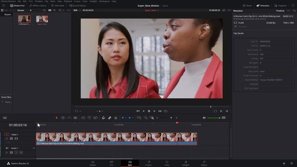Open the Sound Library panel
The image size is (297, 167).
point(77,6)
